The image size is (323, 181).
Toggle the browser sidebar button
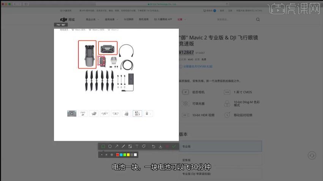(26, 4)
